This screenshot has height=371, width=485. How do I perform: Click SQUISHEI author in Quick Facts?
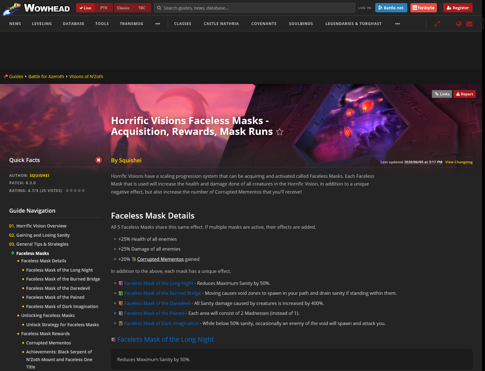click(39, 176)
